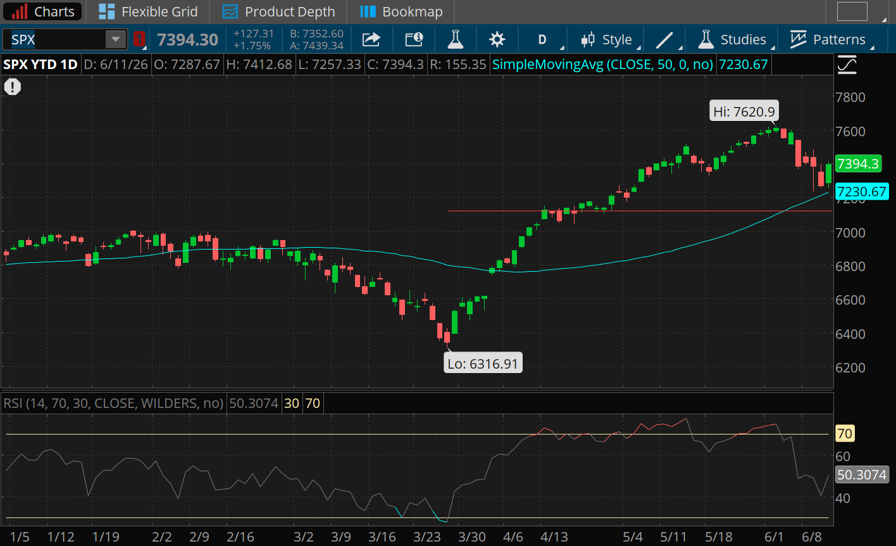Click the RSI value 50.3074 in header
The image size is (896, 546).
click(252, 403)
